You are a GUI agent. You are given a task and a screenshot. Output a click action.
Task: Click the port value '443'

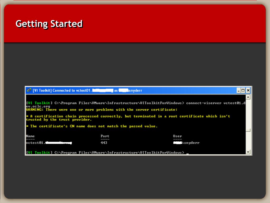coord(104,142)
